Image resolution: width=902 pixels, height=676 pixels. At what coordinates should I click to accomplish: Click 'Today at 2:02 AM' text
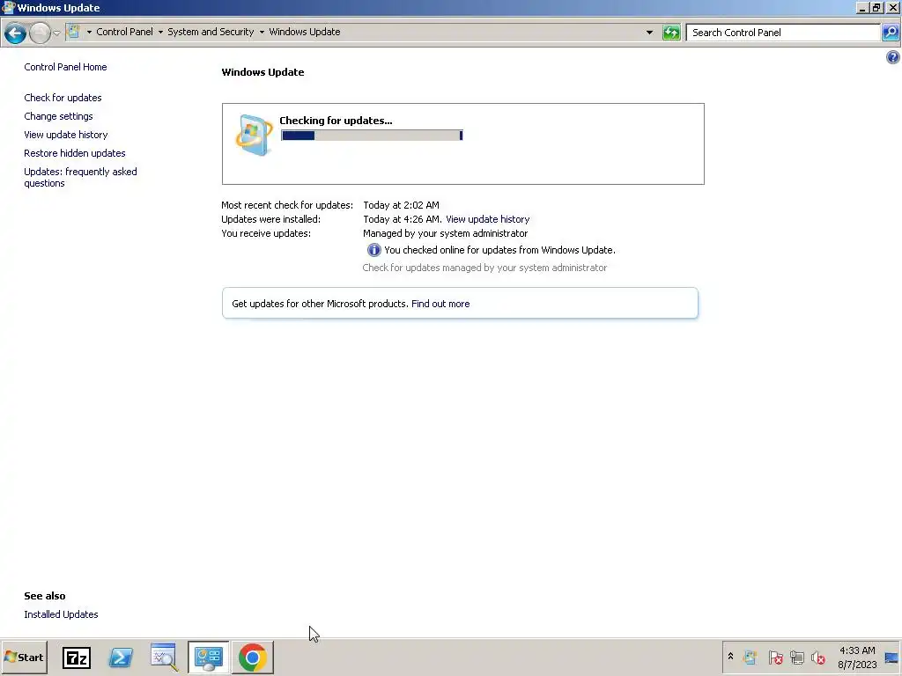pos(401,205)
